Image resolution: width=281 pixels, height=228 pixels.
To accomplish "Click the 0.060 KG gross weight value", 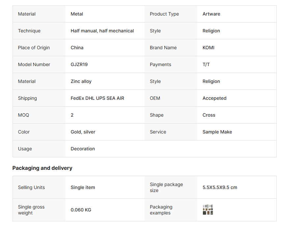I will [81, 210].
